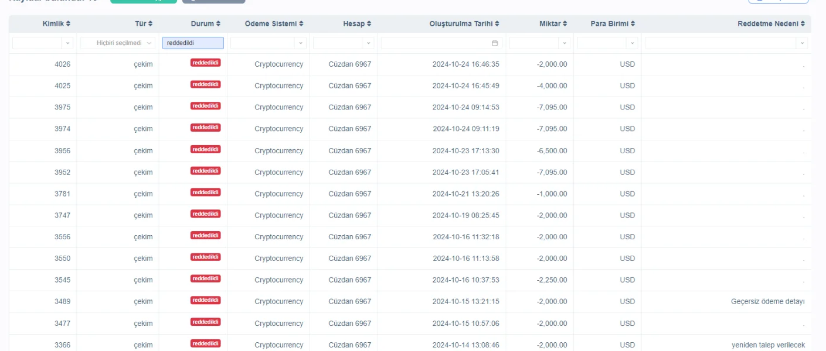Expand the Hesap filter dropdown
The image size is (826, 351).
[368, 43]
